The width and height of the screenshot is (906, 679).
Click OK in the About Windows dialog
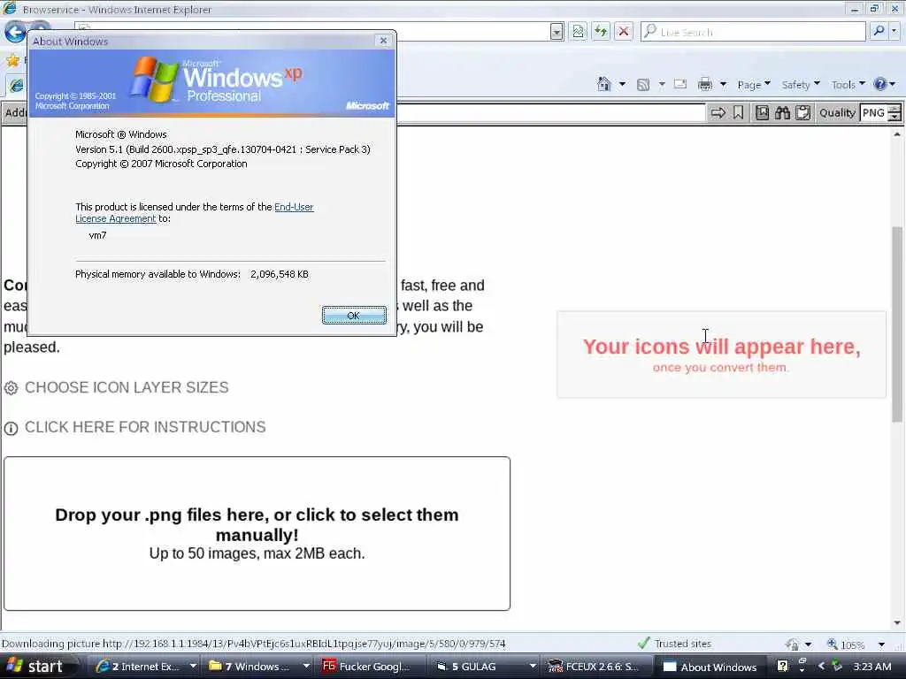click(354, 316)
